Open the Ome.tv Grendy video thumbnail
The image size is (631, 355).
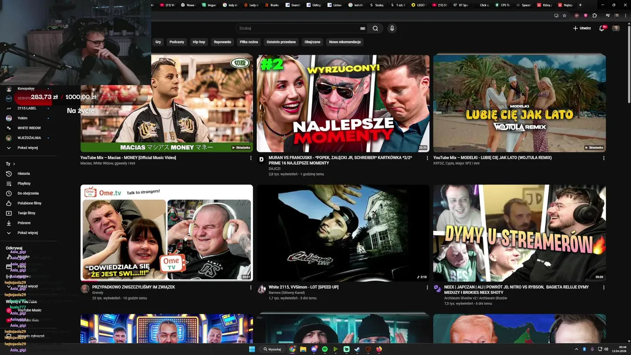167,233
